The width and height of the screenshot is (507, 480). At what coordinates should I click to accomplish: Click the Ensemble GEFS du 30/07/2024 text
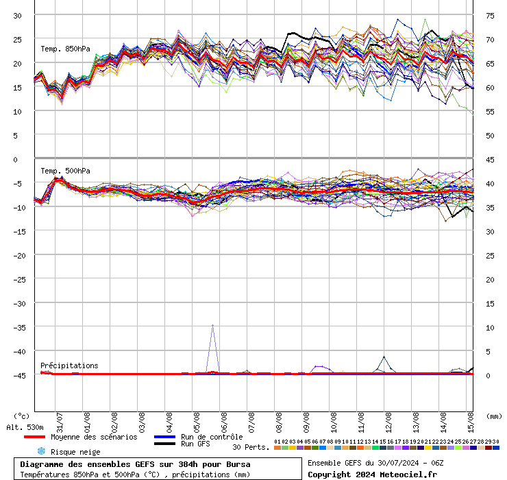click(x=375, y=463)
